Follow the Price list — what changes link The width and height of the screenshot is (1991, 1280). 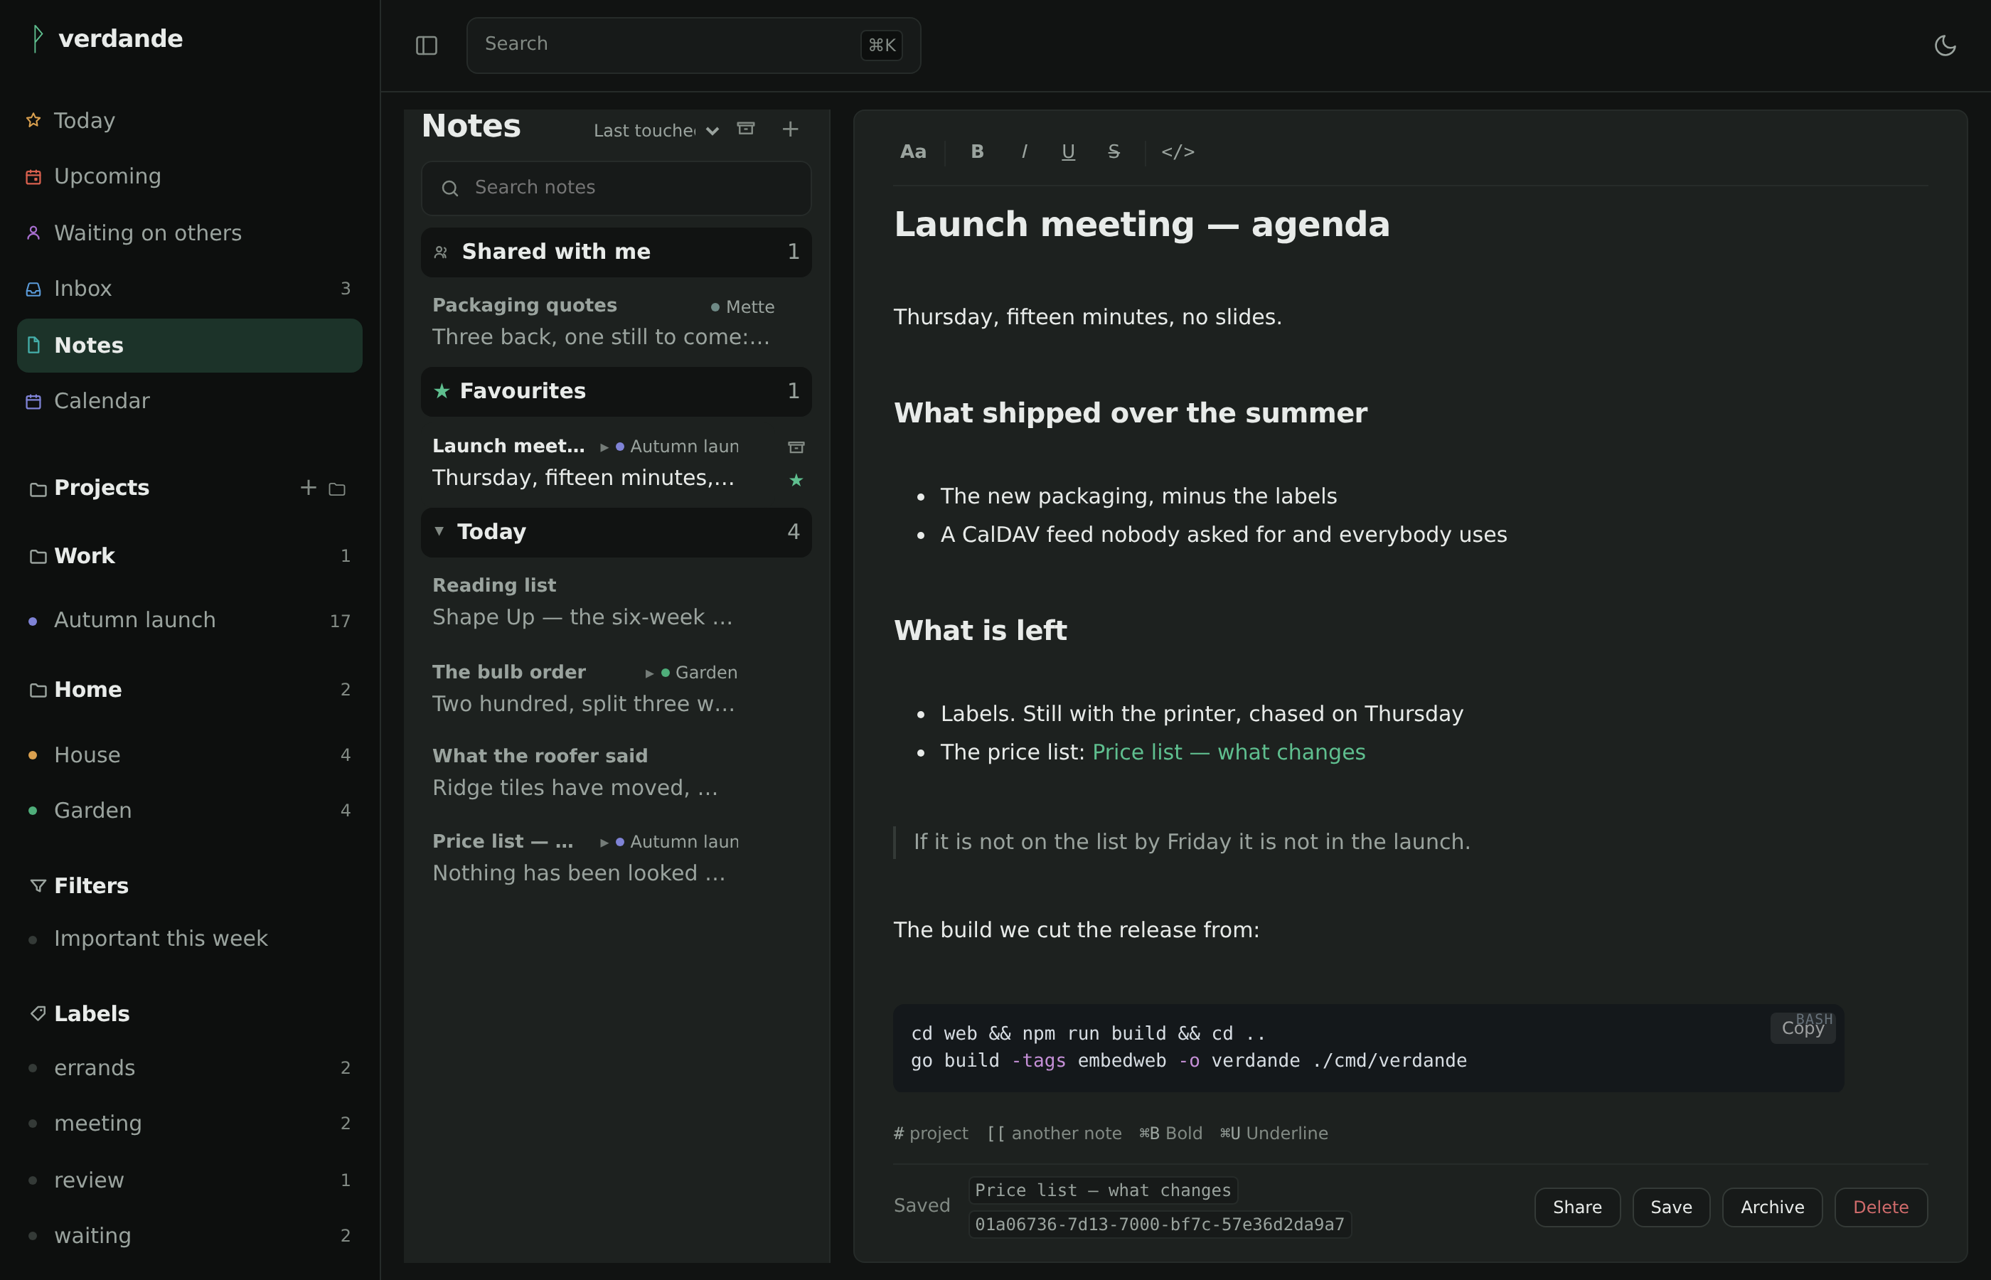tap(1228, 752)
